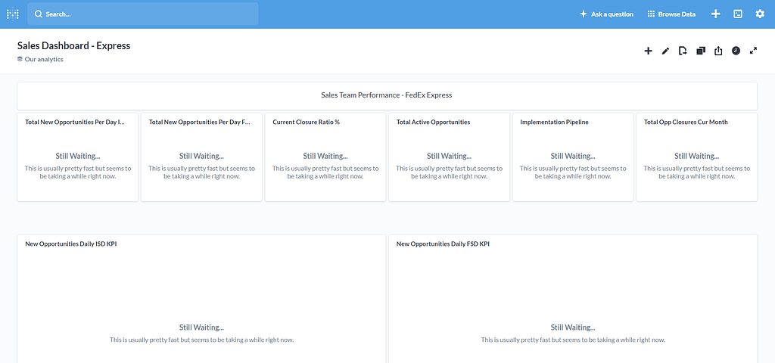
Task: Open the SQL console icon
Action: pos(738,14)
